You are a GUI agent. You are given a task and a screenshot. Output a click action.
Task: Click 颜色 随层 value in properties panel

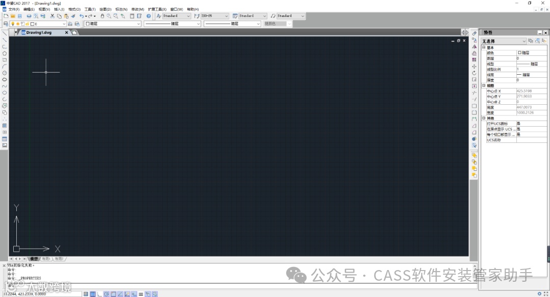click(531, 53)
